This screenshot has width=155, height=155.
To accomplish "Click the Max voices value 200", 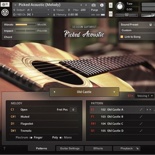I will point(83,10).
